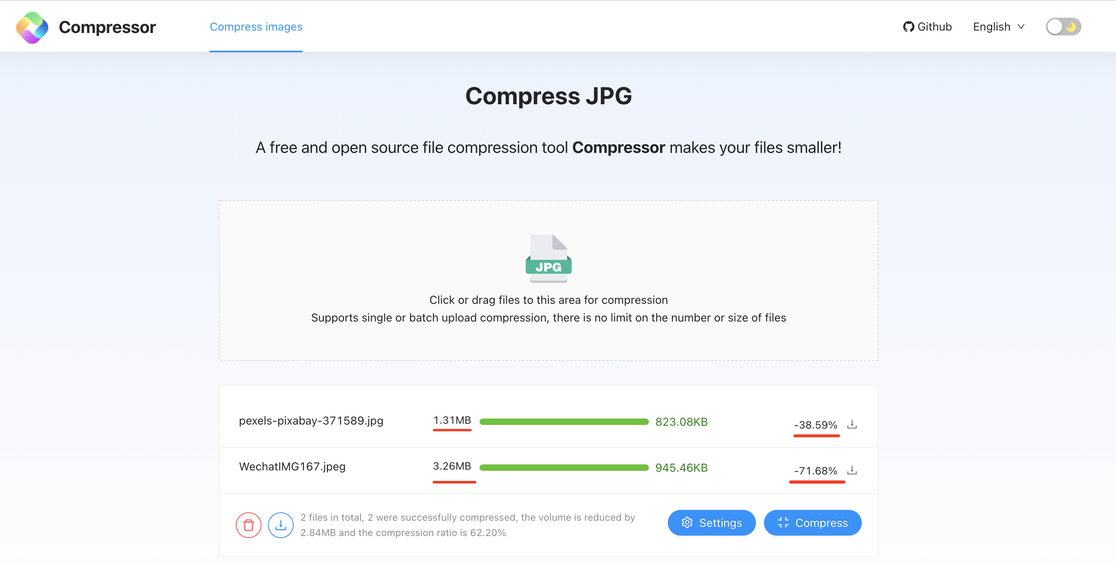
Task: Click the Compress images tab
Action: [x=256, y=27]
